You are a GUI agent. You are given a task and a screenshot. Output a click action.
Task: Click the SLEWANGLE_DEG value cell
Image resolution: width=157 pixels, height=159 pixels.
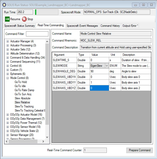pos(99,71)
